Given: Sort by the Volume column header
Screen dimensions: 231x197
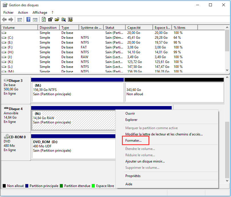Looking at the screenshot, I should [20, 28].
